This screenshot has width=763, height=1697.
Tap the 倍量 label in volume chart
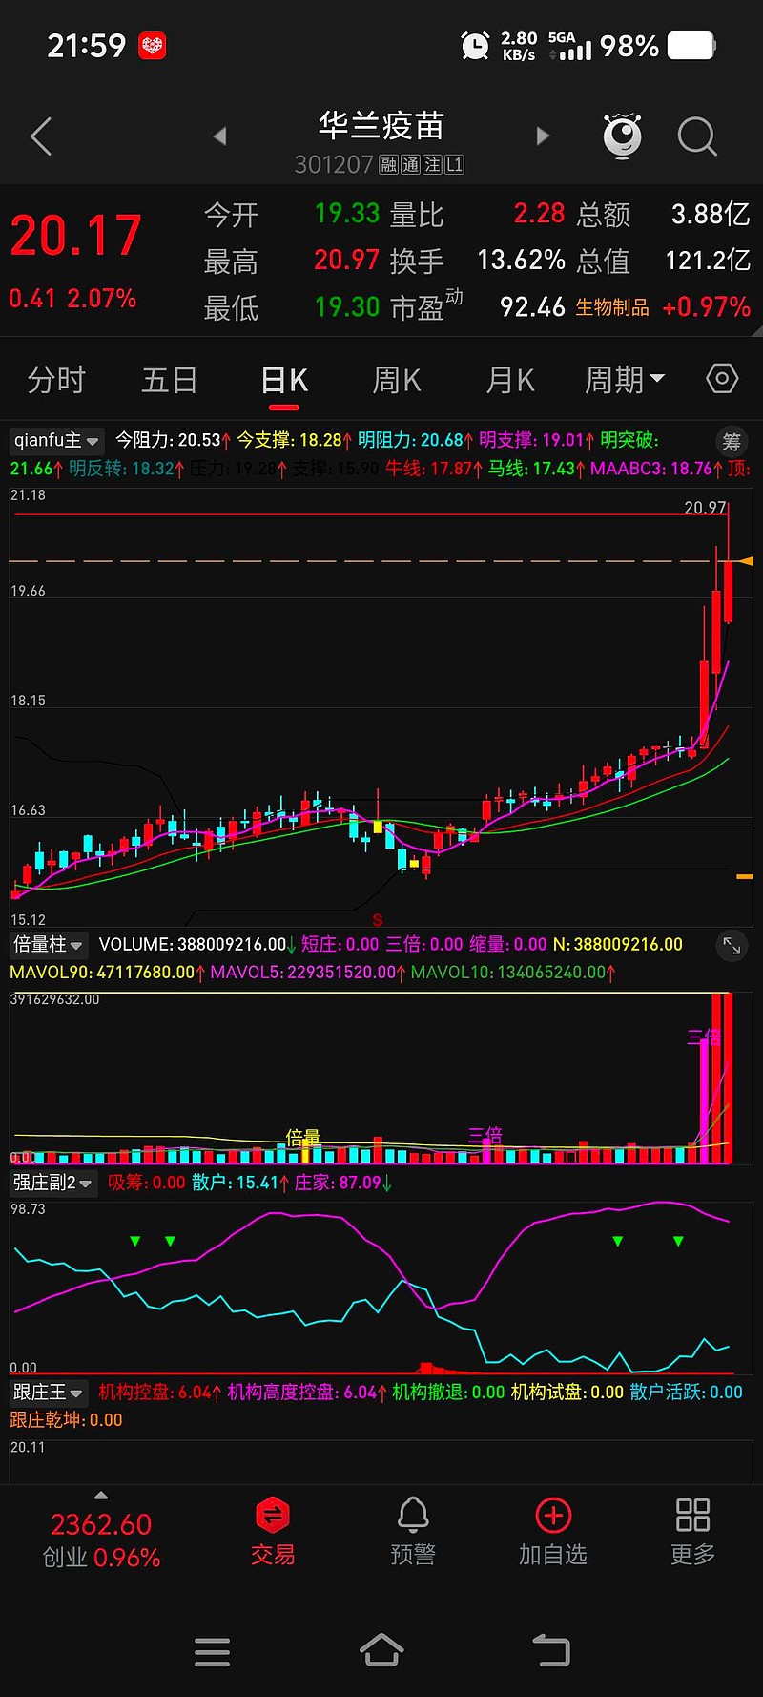[x=303, y=1137]
